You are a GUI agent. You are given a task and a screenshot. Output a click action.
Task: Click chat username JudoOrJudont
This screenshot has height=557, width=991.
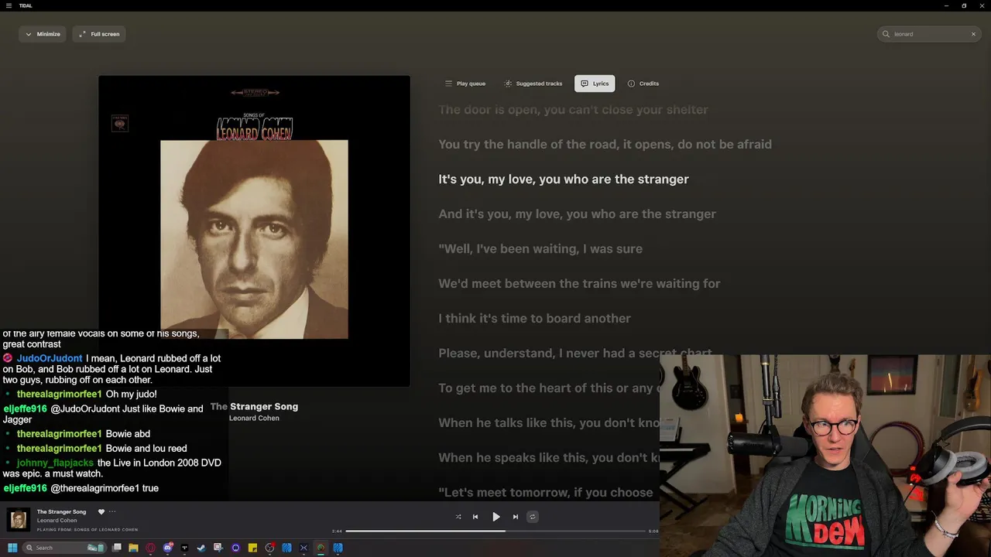50,358
